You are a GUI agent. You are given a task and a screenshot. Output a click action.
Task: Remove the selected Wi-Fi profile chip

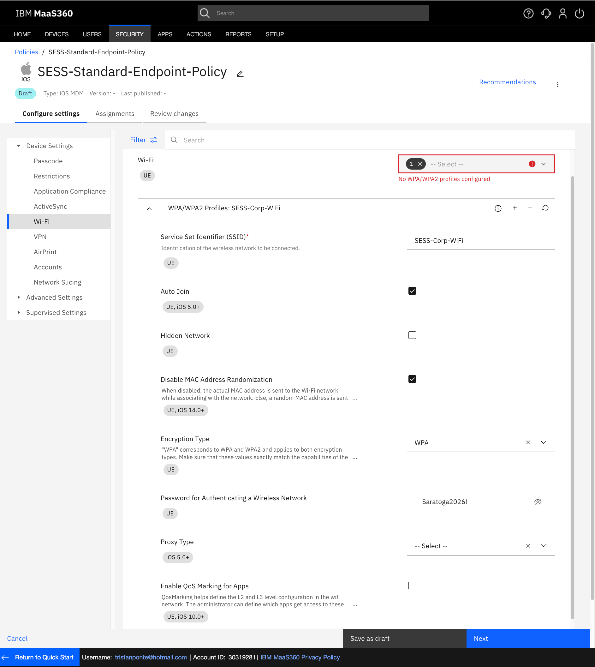pos(420,164)
